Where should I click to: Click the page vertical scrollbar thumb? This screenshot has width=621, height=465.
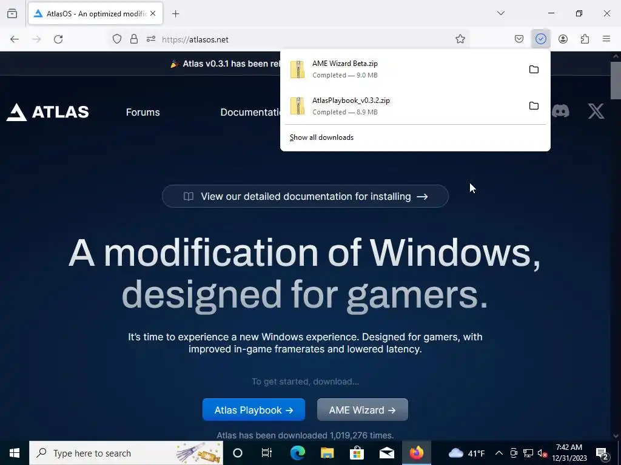click(x=616, y=81)
